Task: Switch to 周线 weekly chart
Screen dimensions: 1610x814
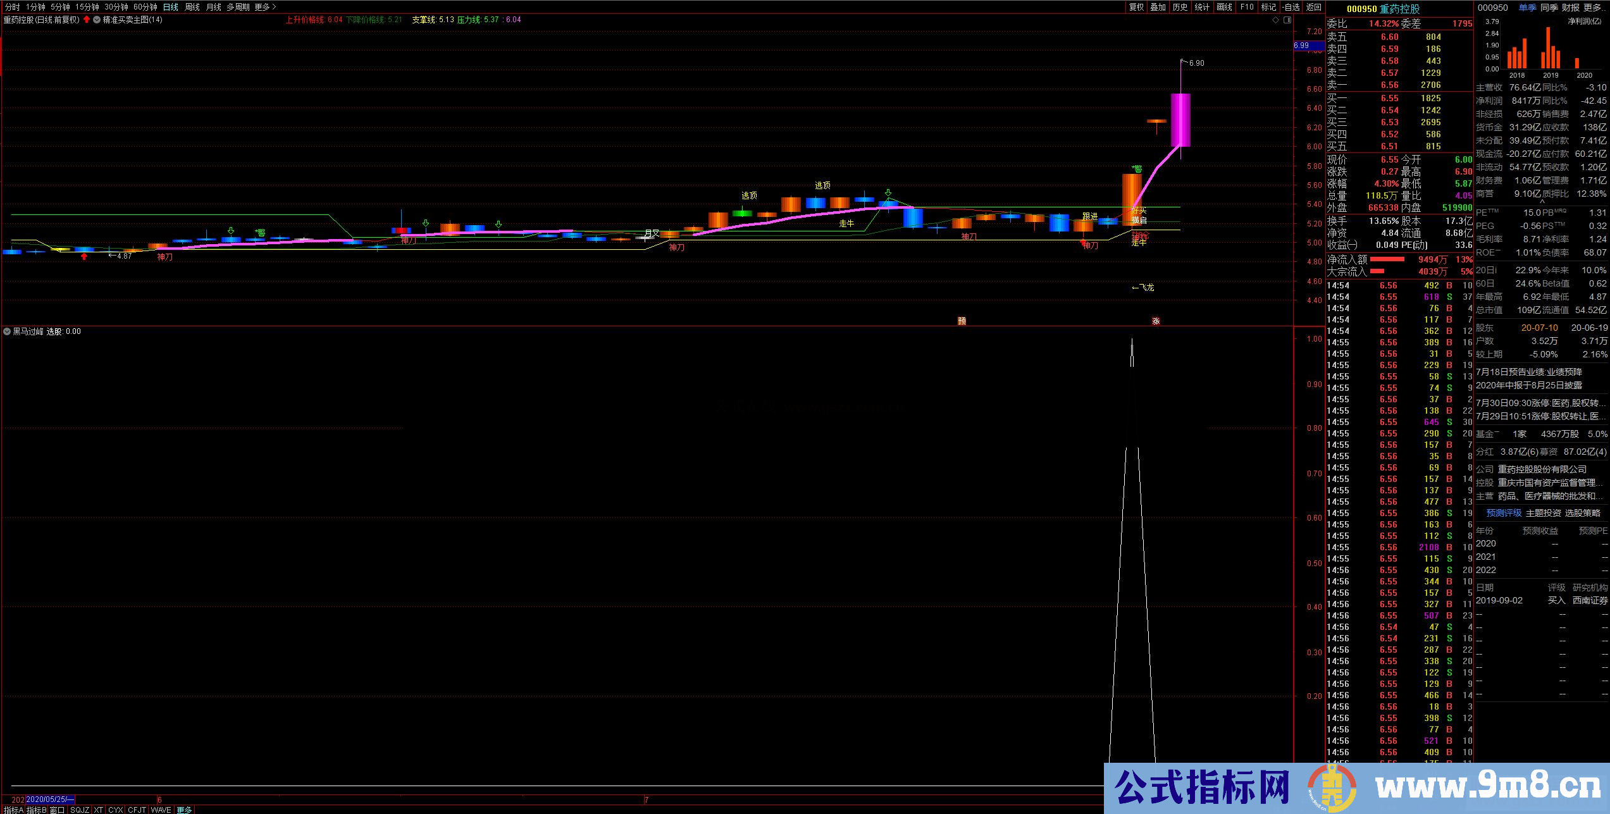Action: point(192,7)
